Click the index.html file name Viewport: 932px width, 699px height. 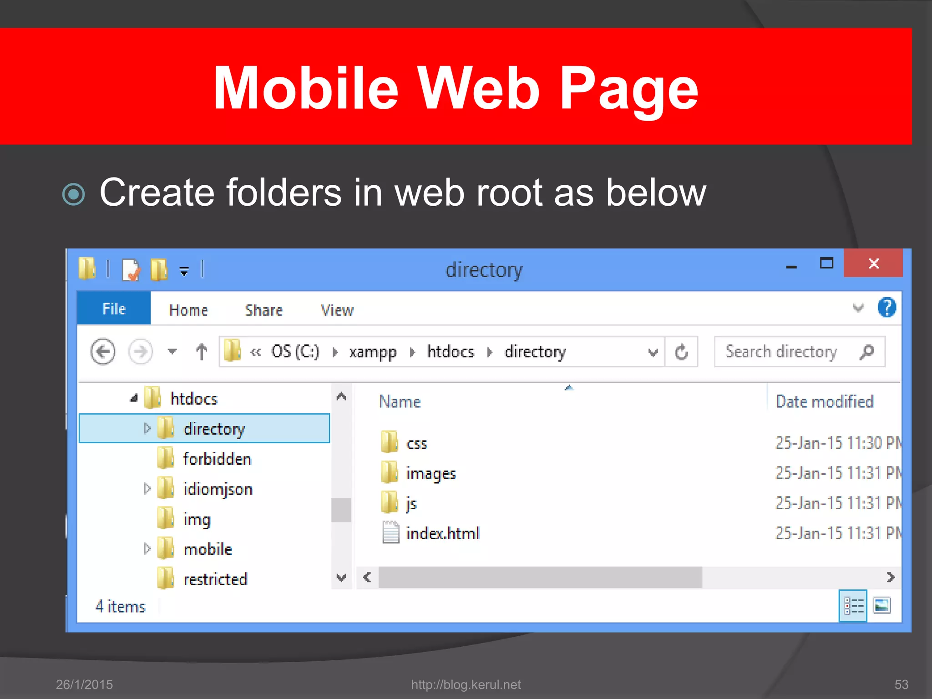pyautogui.click(x=442, y=533)
